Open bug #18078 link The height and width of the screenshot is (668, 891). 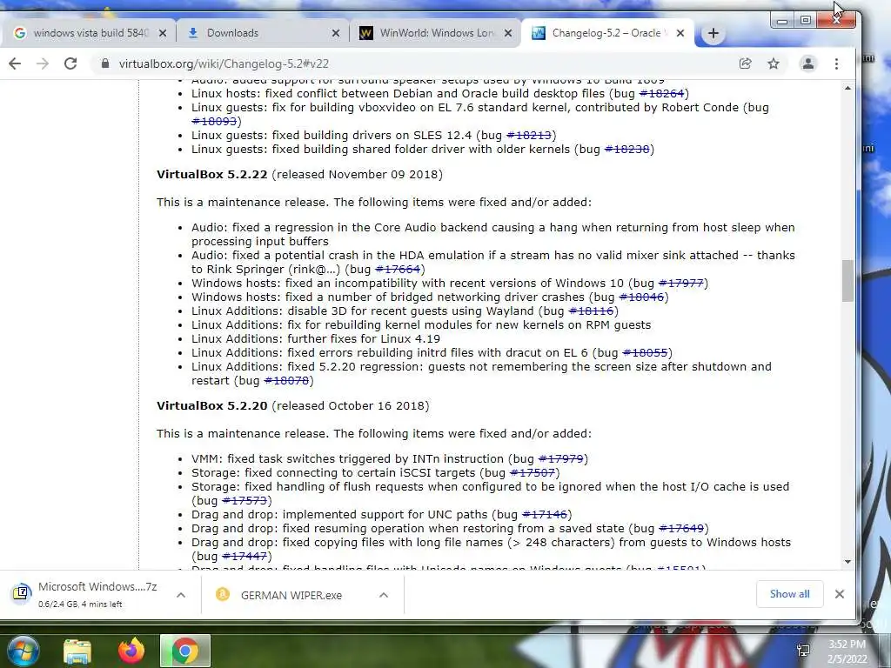(x=286, y=381)
